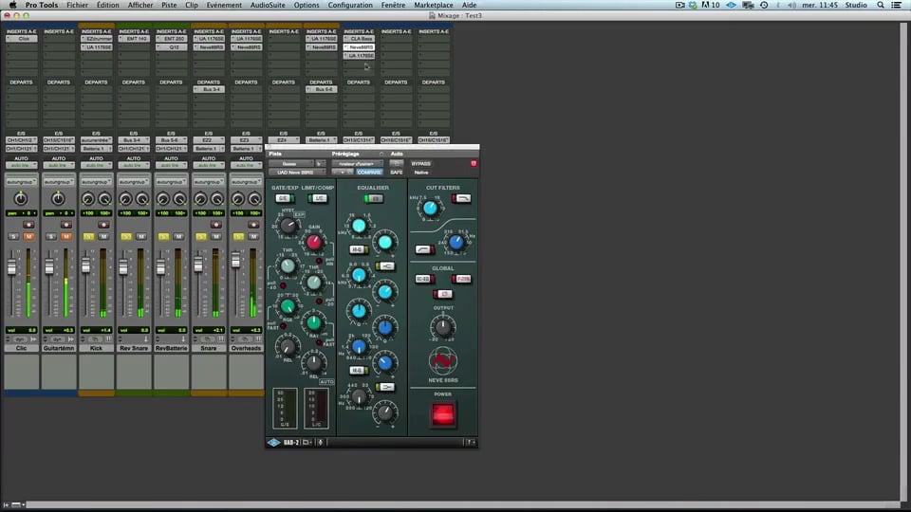Click the BYPASS button in plug-in header
Image resolution: width=911 pixels, height=512 pixels.
[420, 164]
